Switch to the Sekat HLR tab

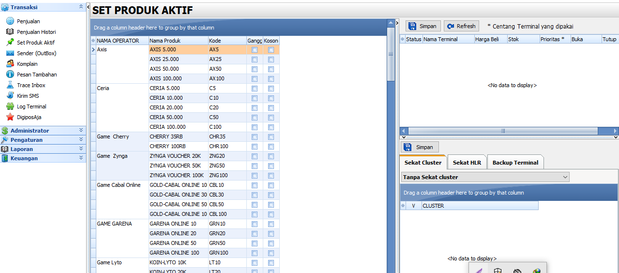(x=467, y=163)
